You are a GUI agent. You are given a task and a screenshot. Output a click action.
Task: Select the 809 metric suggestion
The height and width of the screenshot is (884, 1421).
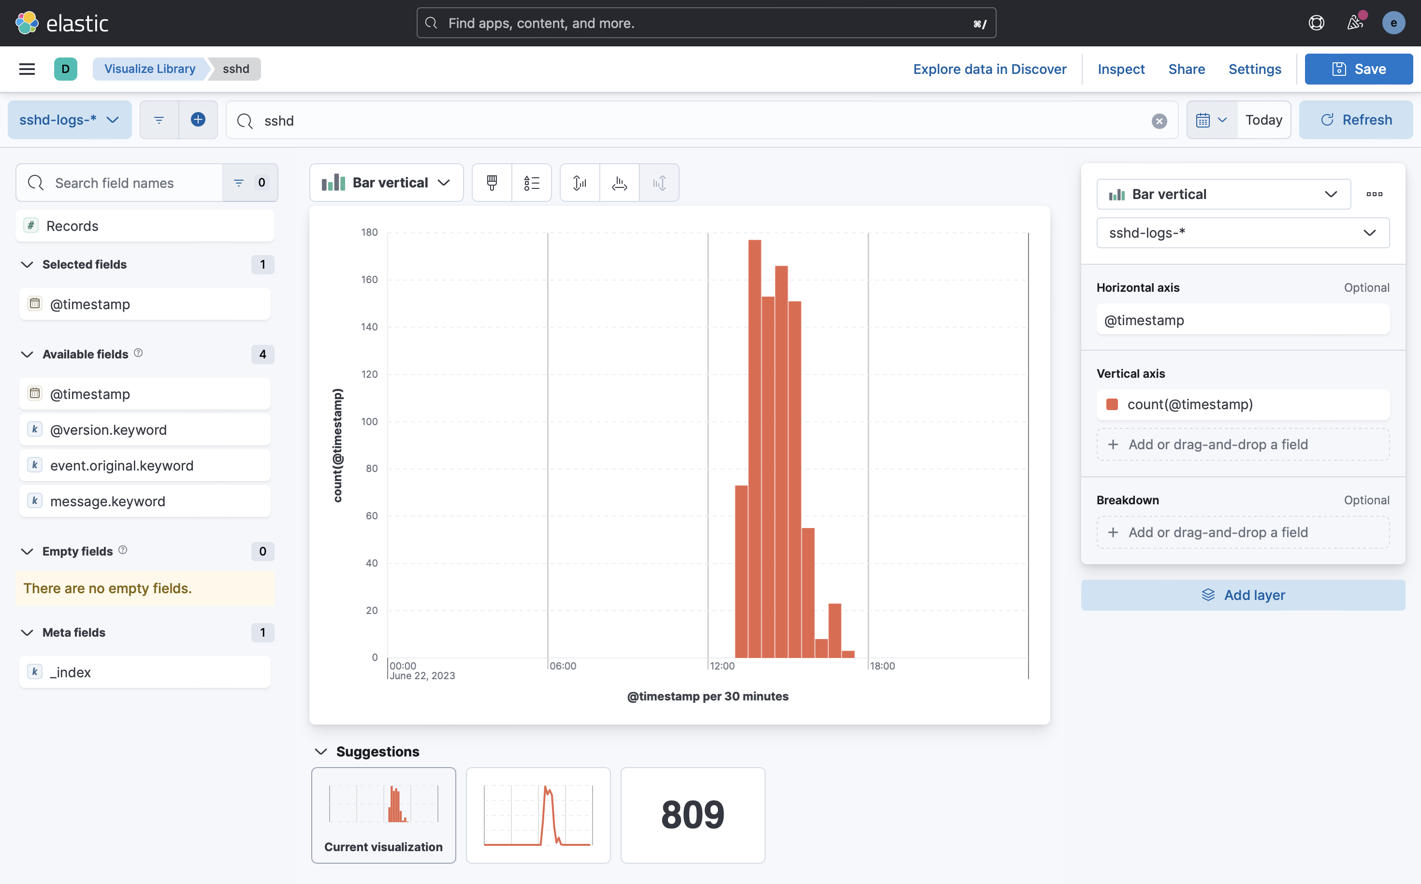pos(693,815)
